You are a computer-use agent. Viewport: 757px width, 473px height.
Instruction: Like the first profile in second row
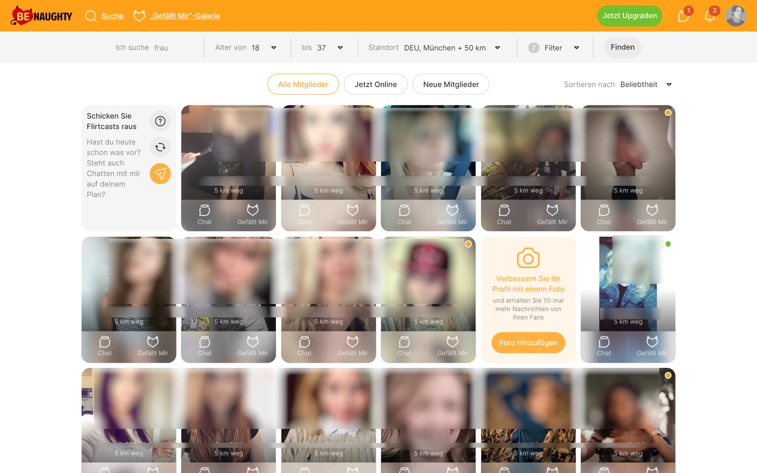[x=152, y=346]
